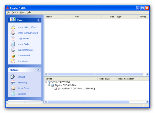Image resolution: width=155 pixels, height=113 pixels.
Task: Click image list scroll-right arrow
Action: pyautogui.click(x=147, y=74)
